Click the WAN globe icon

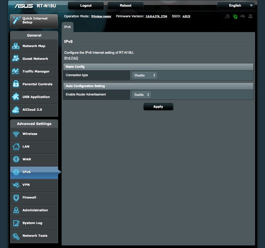tap(16, 159)
